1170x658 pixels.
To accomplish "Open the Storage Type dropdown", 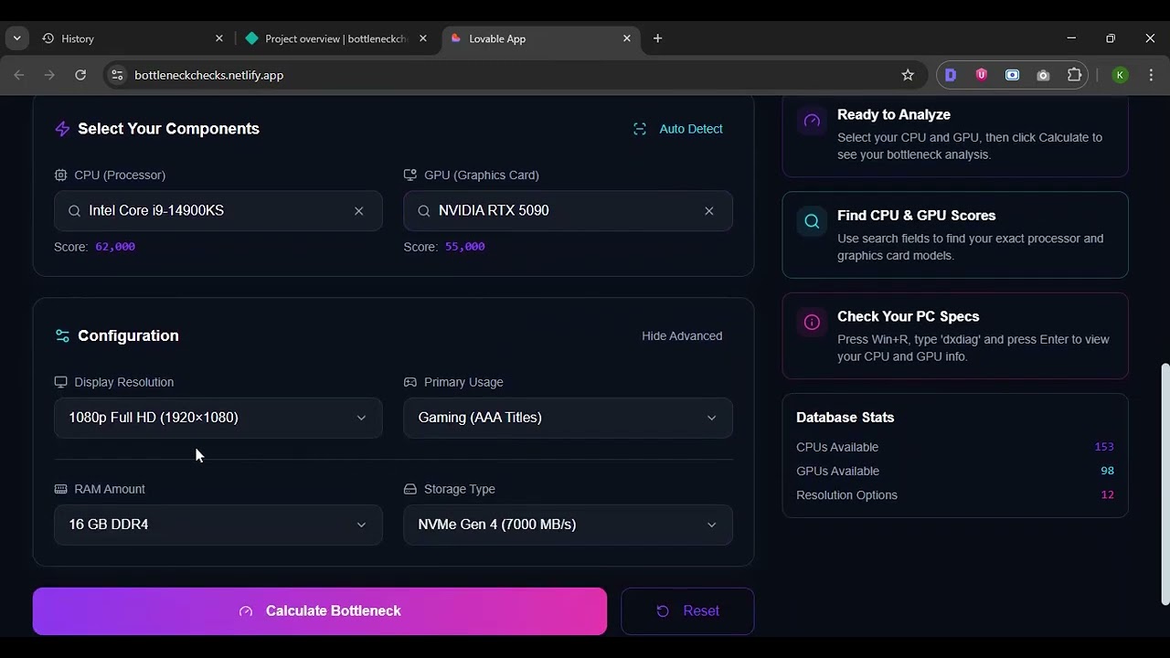I will coord(568,525).
